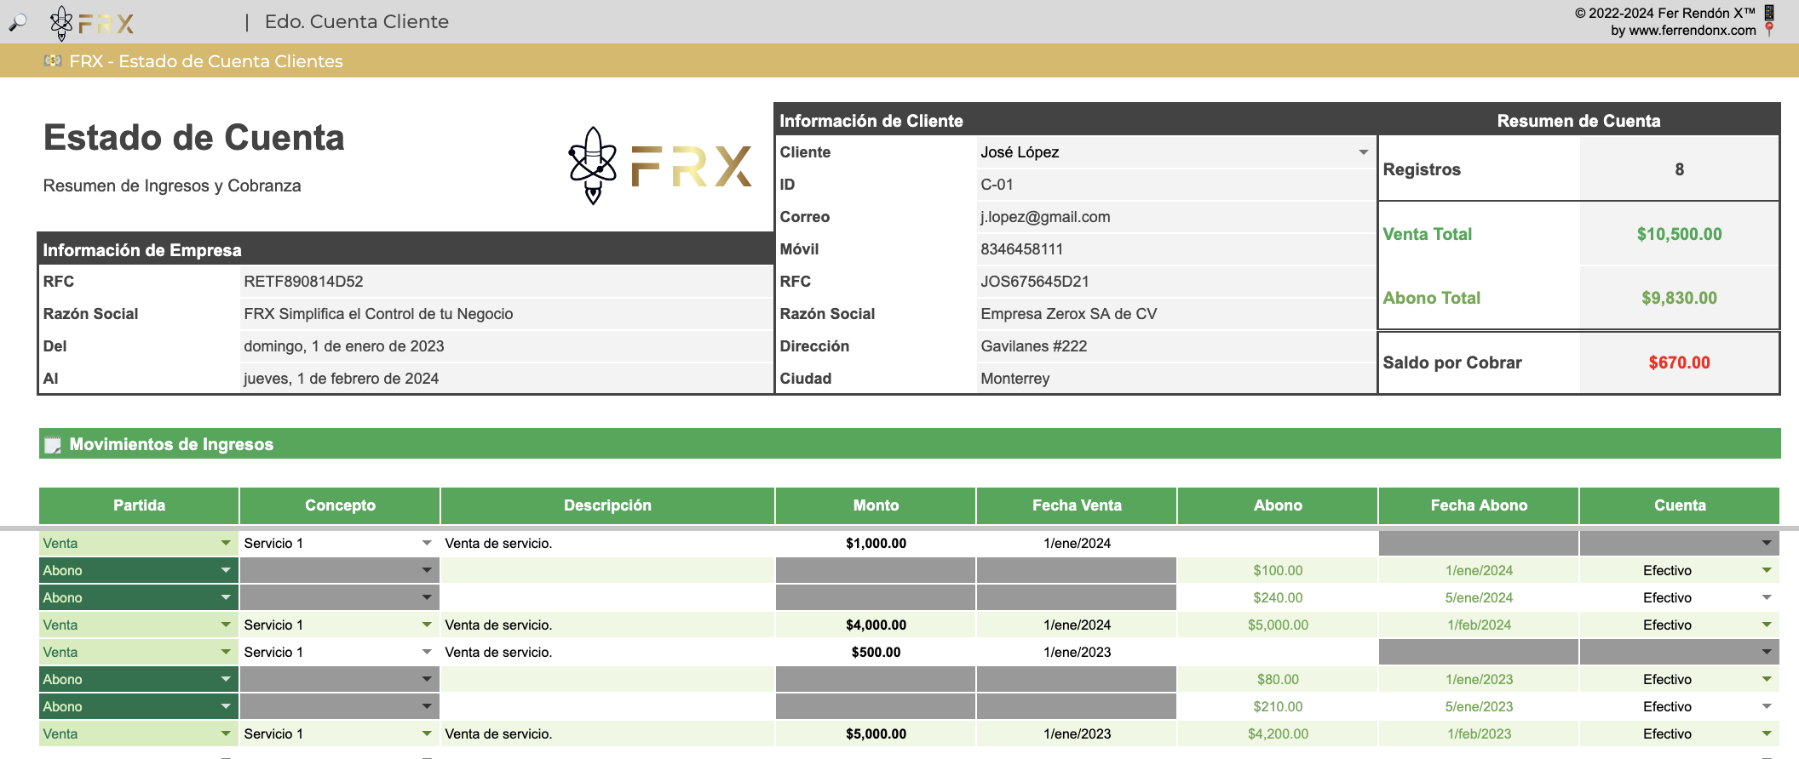
Task: Click the Fecha Venta column header
Action: 1077,505
